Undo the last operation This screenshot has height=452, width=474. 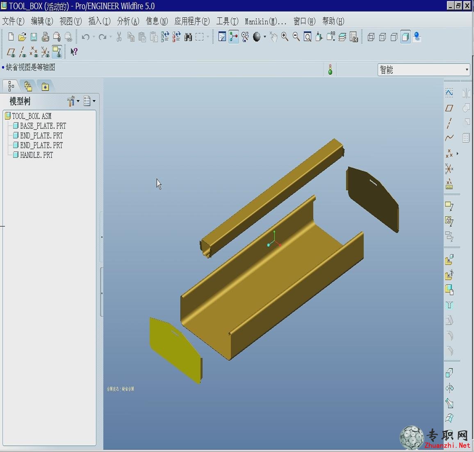pyautogui.click(x=86, y=37)
